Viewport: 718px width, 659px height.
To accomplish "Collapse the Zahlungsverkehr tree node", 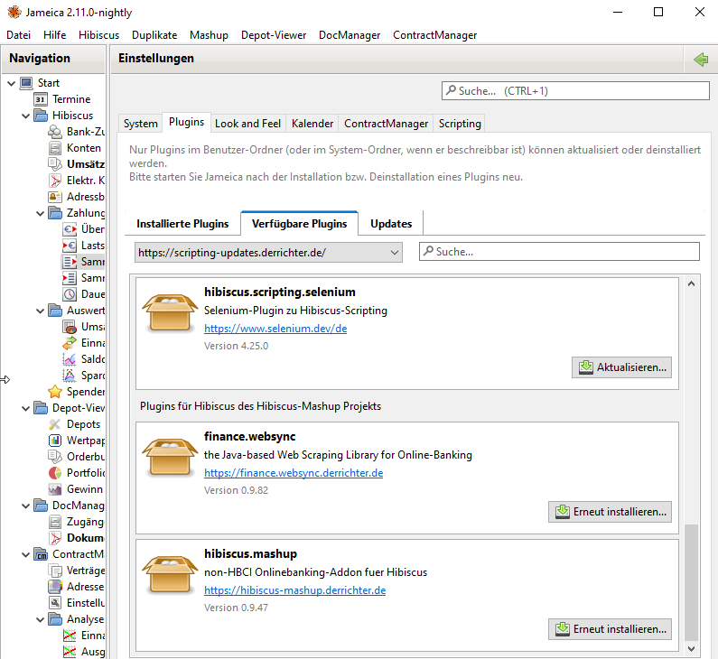I will pyautogui.click(x=41, y=213).
